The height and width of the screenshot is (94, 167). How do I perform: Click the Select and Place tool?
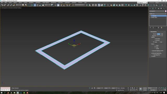click(x=43, y=5)
